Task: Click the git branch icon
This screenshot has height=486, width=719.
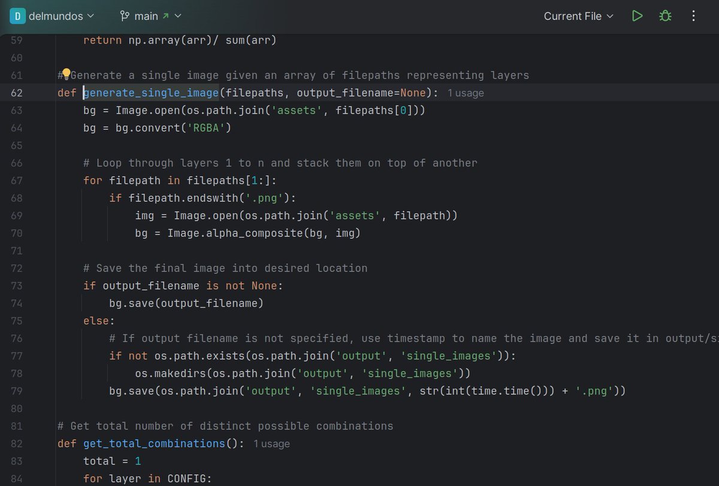Action: pyautogui.click(x=125, y=16)
